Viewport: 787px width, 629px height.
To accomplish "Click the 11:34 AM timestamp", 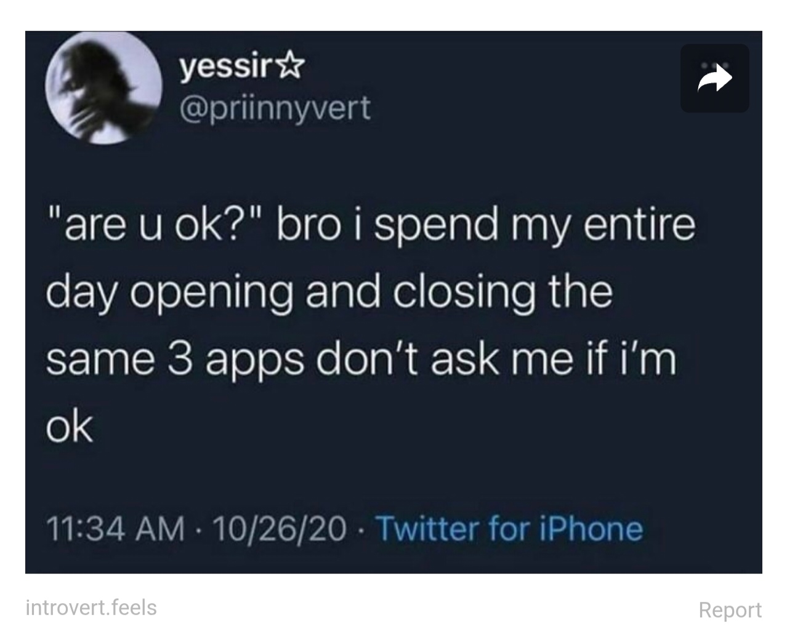I will [115, 529].
